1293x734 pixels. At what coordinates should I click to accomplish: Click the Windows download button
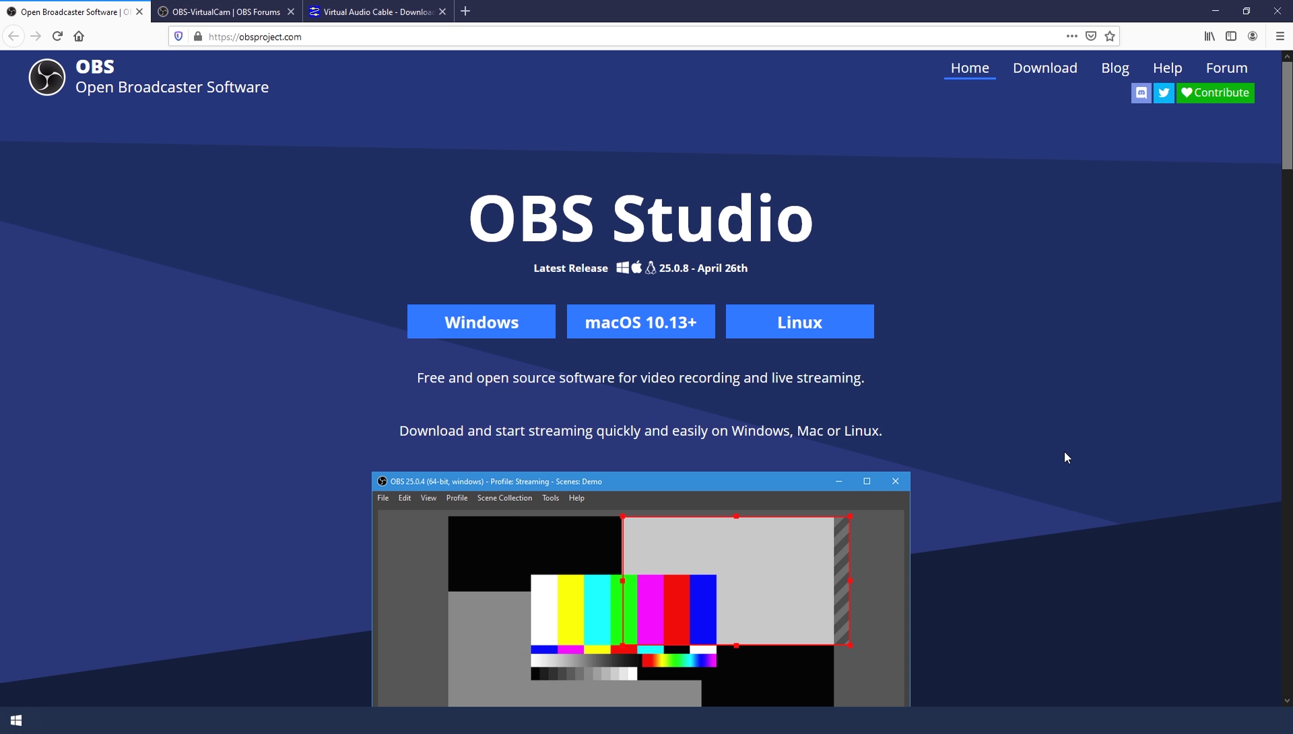[x=481, y=322]
